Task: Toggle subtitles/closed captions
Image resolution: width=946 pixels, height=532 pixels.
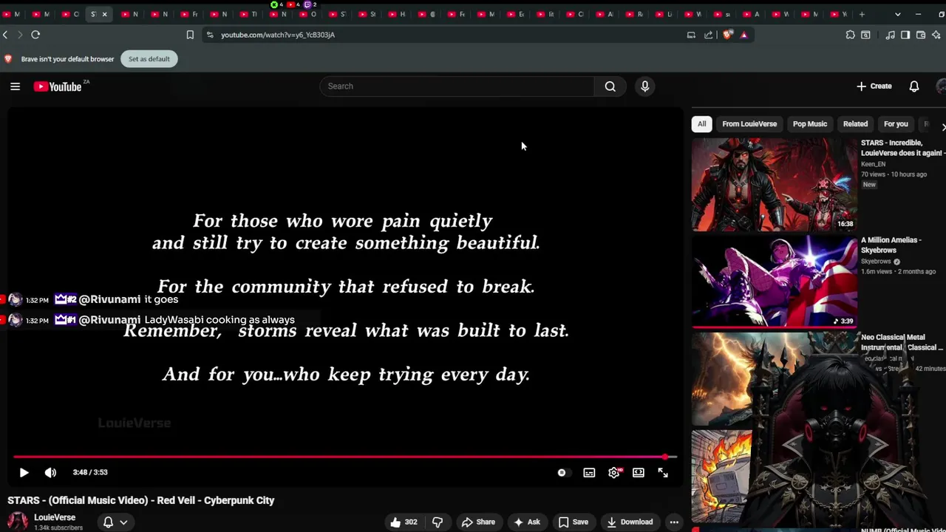Action: 589,472
